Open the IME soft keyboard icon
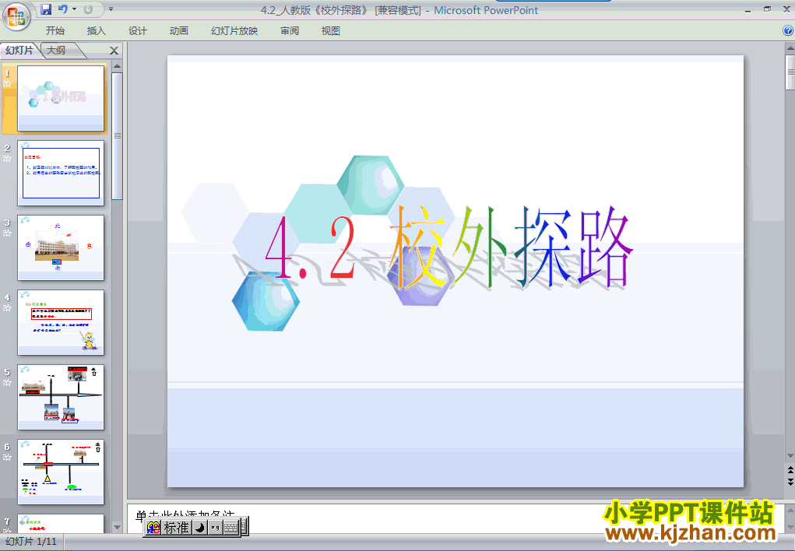Screen dimensions: 795x551 point(231,527)
